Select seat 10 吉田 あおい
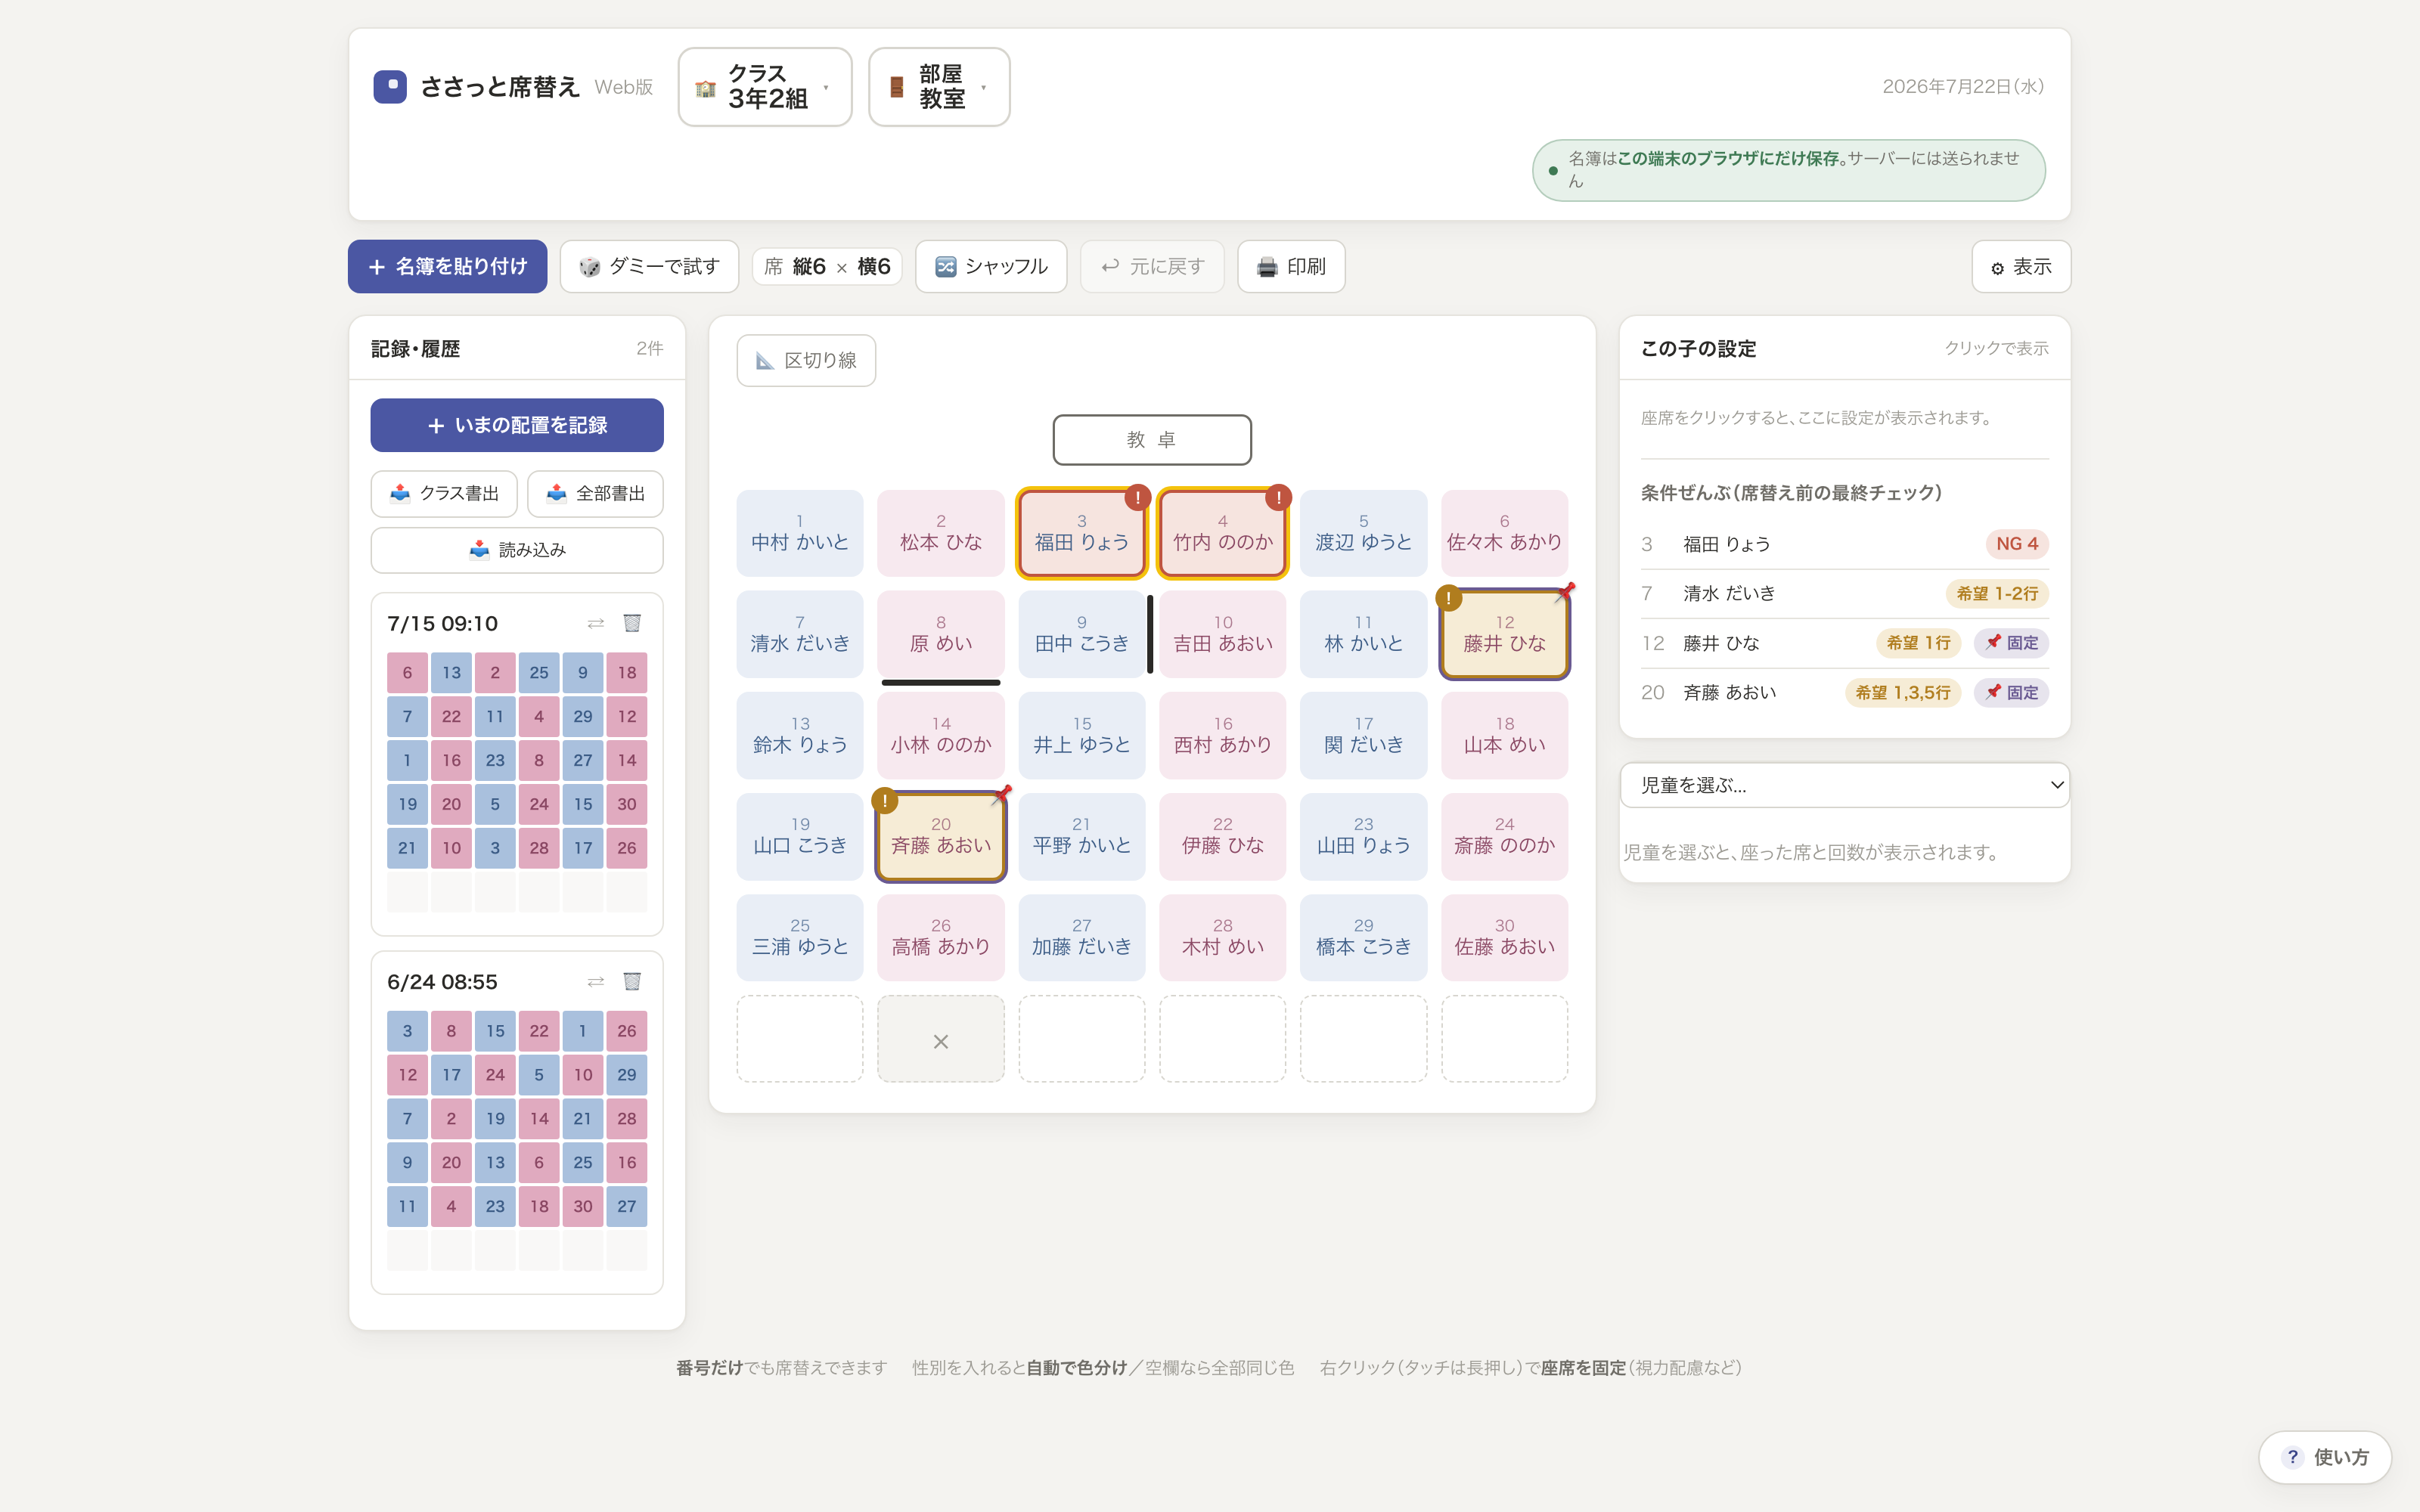The width and height of the screenshot is (2420, 1512). [1222, 634]
